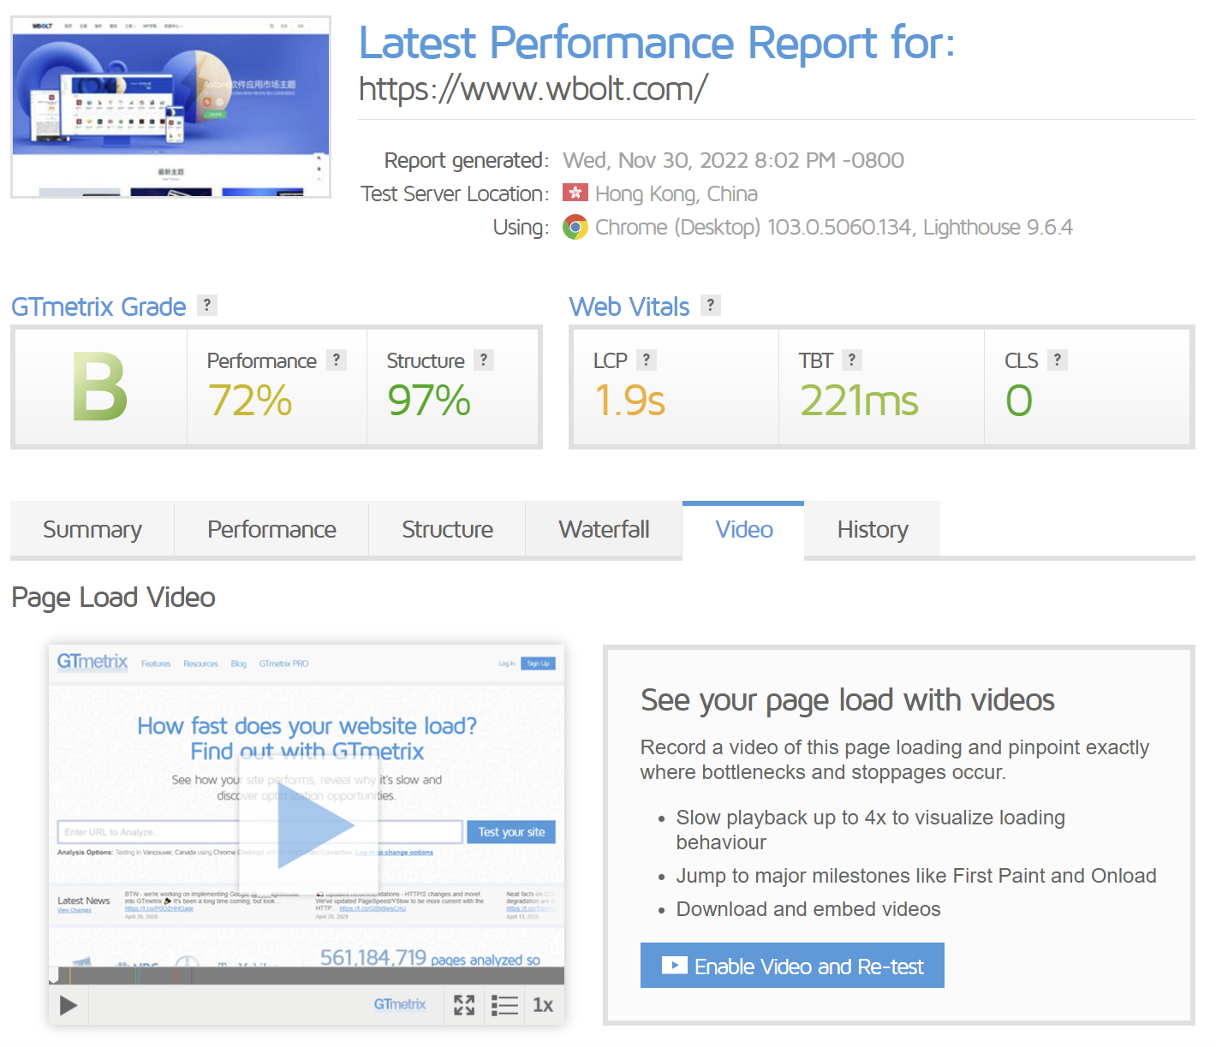The width and height of the screenshot is (1216, 1047).
Task: Change the 1x playback speed
Action: pos(543,1005)
